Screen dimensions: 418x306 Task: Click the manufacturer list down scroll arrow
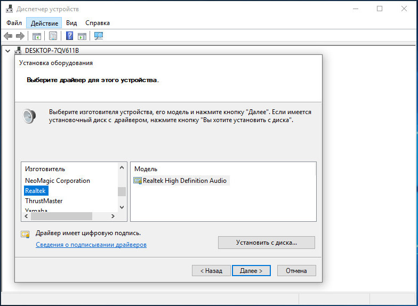click(x=122, y=207)
